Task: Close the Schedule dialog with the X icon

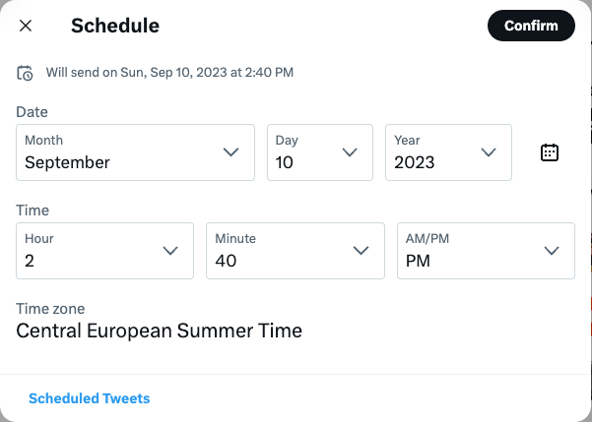Action: [26, 26]
